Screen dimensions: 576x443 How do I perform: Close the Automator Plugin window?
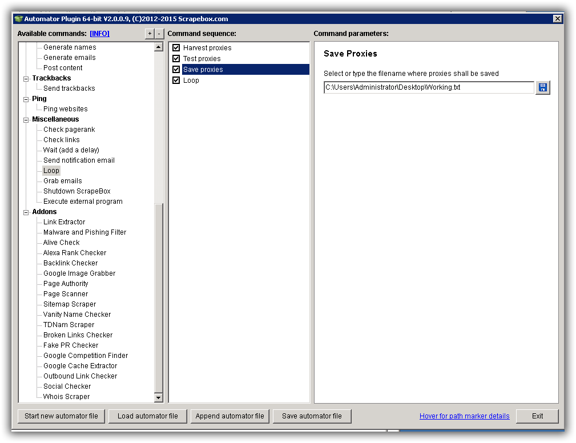coord(558,19)
